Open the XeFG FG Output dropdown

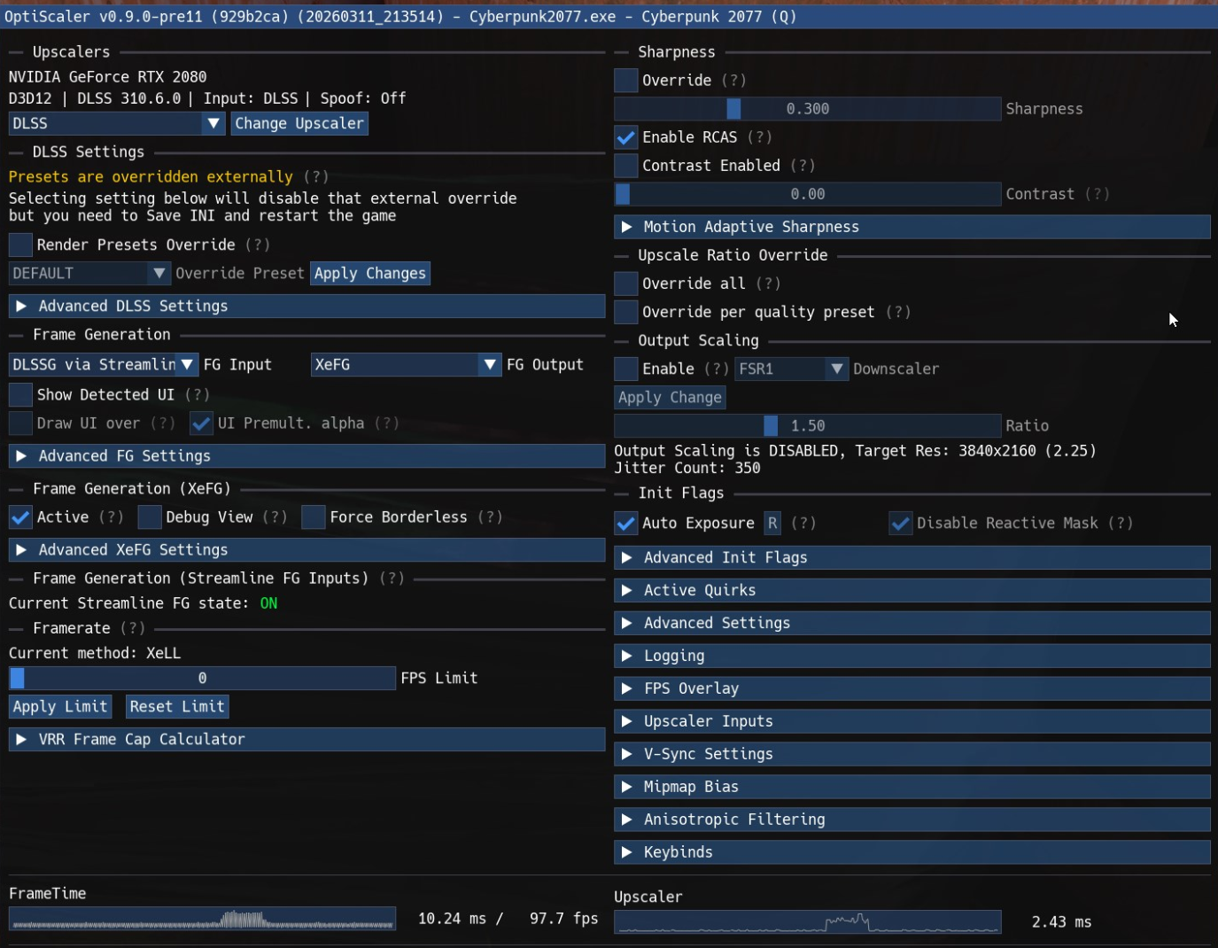(407, 365)
